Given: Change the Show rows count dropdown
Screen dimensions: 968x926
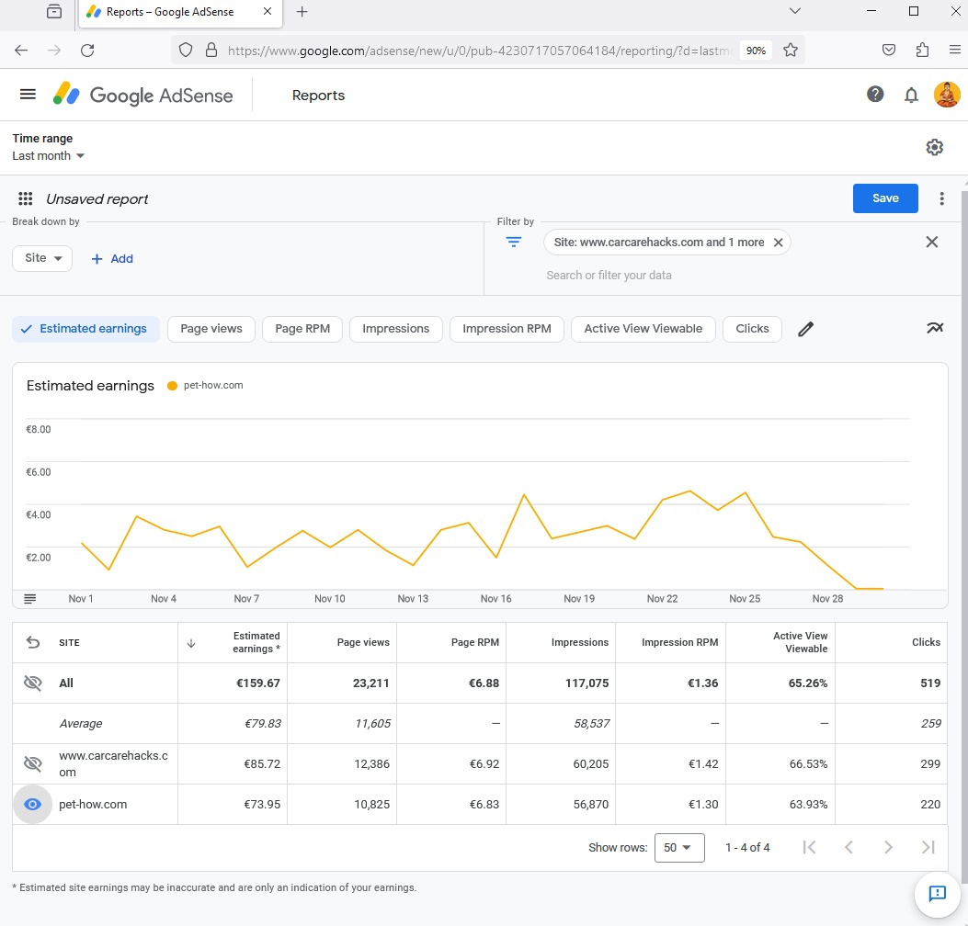Looking at the screenshot, I should click(679, 848).
